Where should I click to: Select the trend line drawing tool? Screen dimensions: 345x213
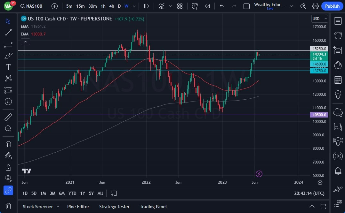8,32
